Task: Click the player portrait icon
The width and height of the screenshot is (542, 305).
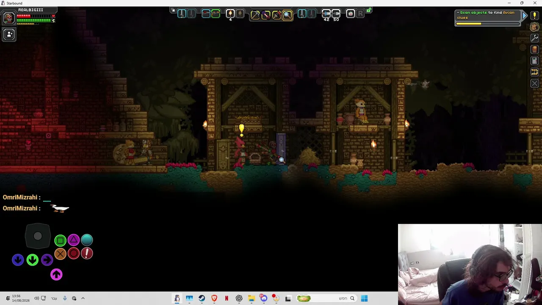Action: coord(8,18)
